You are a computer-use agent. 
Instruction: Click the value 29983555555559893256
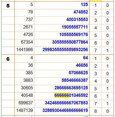65,50
